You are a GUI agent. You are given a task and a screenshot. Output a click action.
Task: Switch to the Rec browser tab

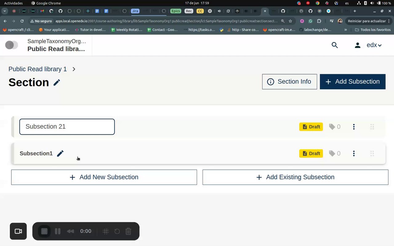click(x=189, y=11)
